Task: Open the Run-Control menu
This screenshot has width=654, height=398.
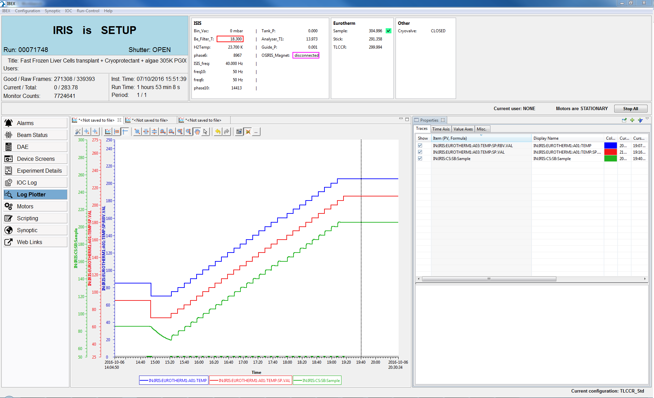Action: click(88, 11)
